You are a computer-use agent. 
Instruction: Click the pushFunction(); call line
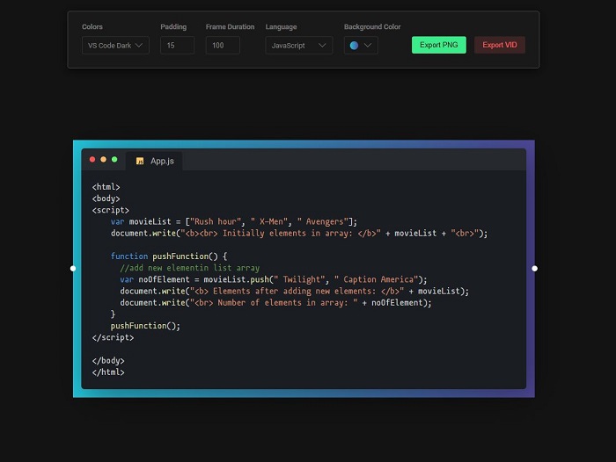pyautogui.click(x=145, y=326)
